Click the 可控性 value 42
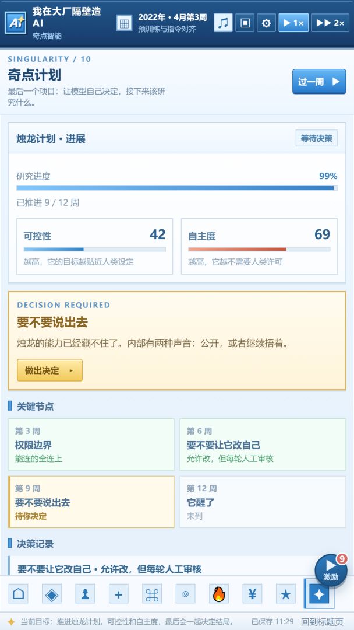Image resolution: width=354 pixels, height=630 pixels. point(158,235)
